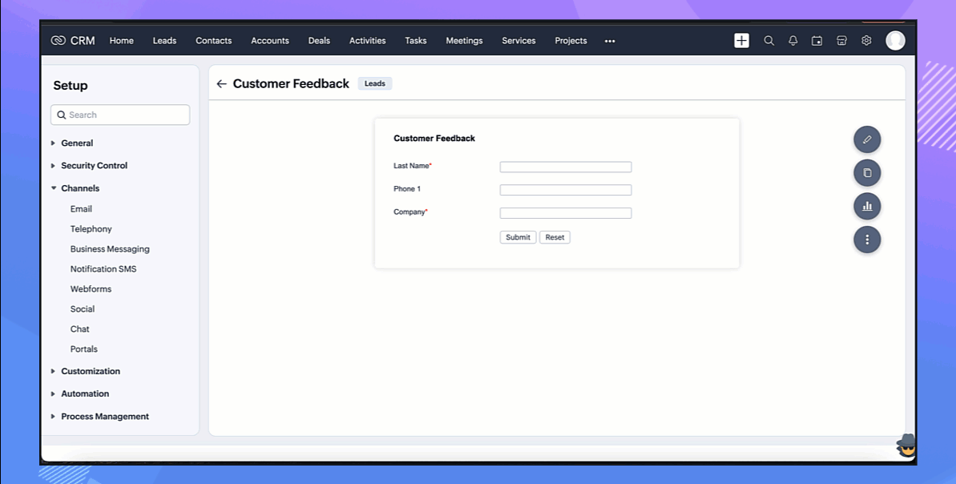Click the Last Name input field

tap(566, 167)
